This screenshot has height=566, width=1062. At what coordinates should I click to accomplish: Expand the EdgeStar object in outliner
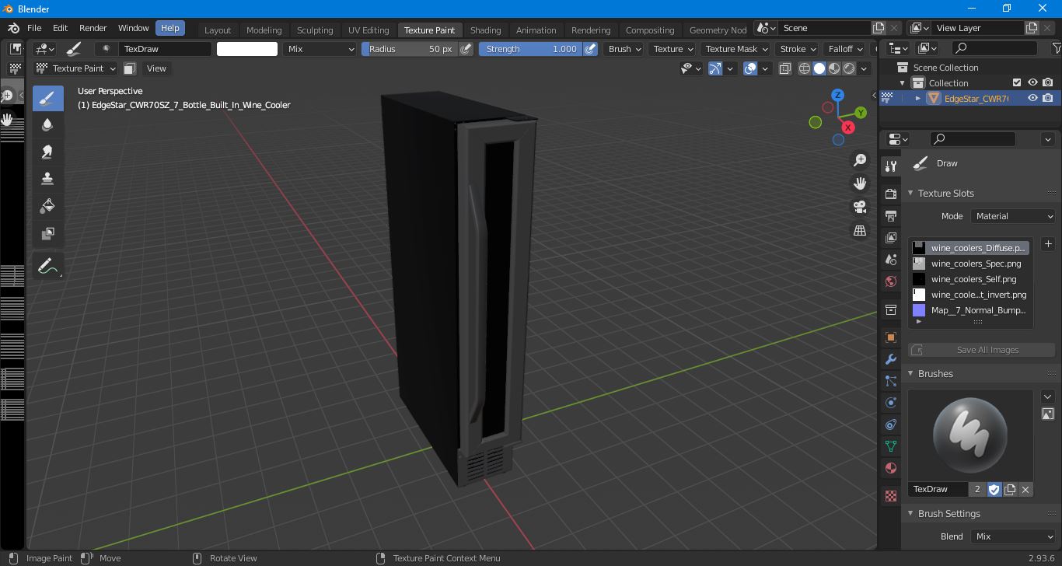(x=917, y=98)
